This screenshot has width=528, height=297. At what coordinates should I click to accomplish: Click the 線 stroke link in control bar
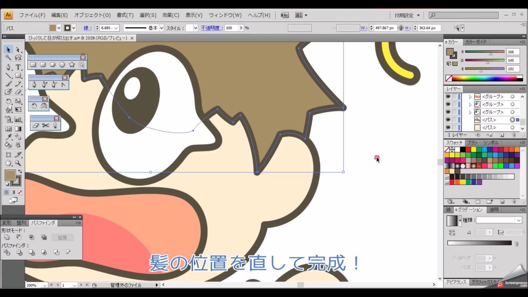pos(87,28)
